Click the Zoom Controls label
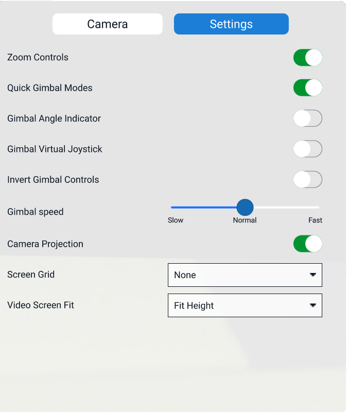This screenshot has width=347, height=412. click(38, 58)
